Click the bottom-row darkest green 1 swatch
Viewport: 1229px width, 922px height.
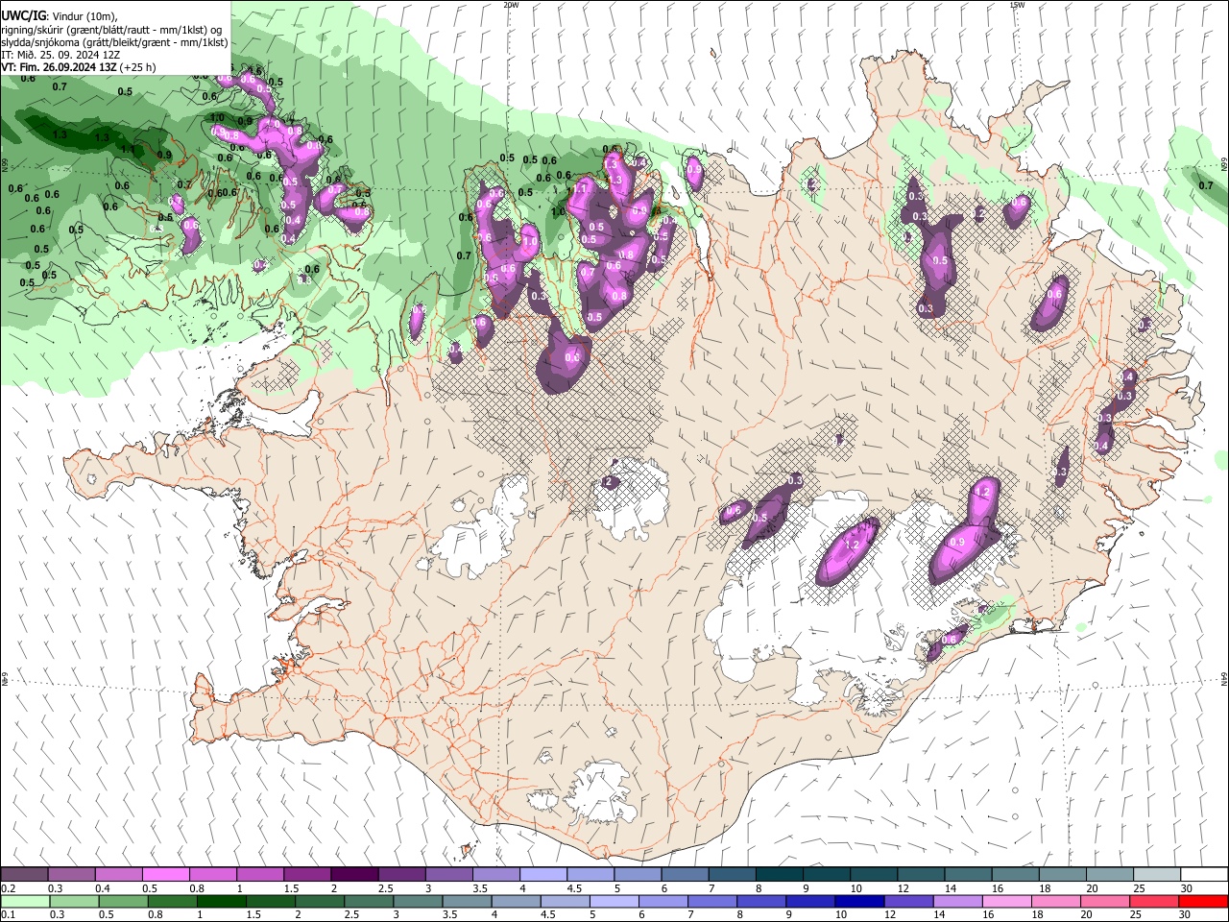tap(221, 902)
